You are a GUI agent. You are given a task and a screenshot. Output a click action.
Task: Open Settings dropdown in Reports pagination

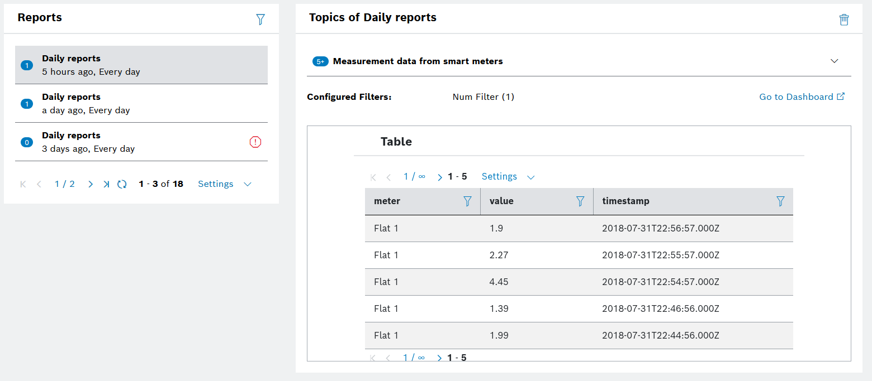[x=225, y=184]
